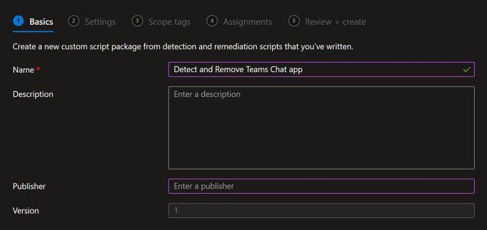Screen dimensions: 487x230
Task: Open the Scope tags tab
Action: pos(169,22)
